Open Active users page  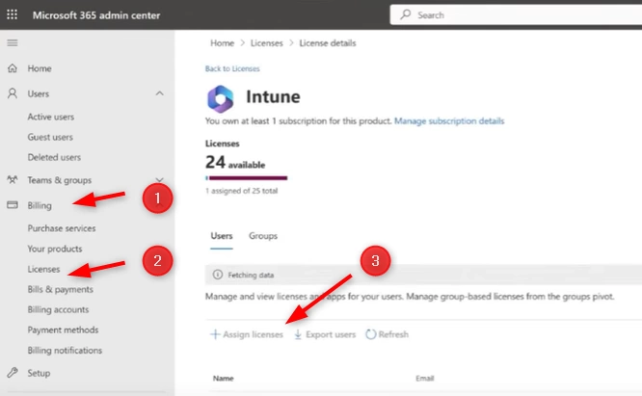coord(51,117)
